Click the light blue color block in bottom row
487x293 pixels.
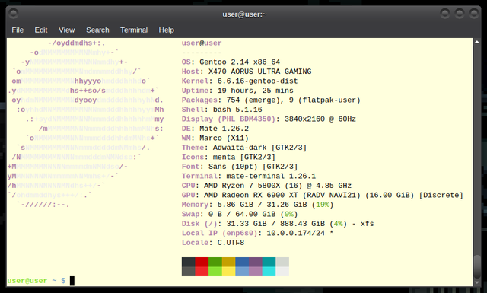pos(242,271)
